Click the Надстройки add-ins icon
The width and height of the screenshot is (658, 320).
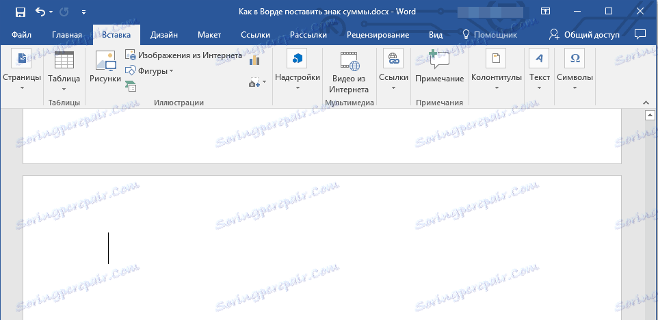pos(297,58)
